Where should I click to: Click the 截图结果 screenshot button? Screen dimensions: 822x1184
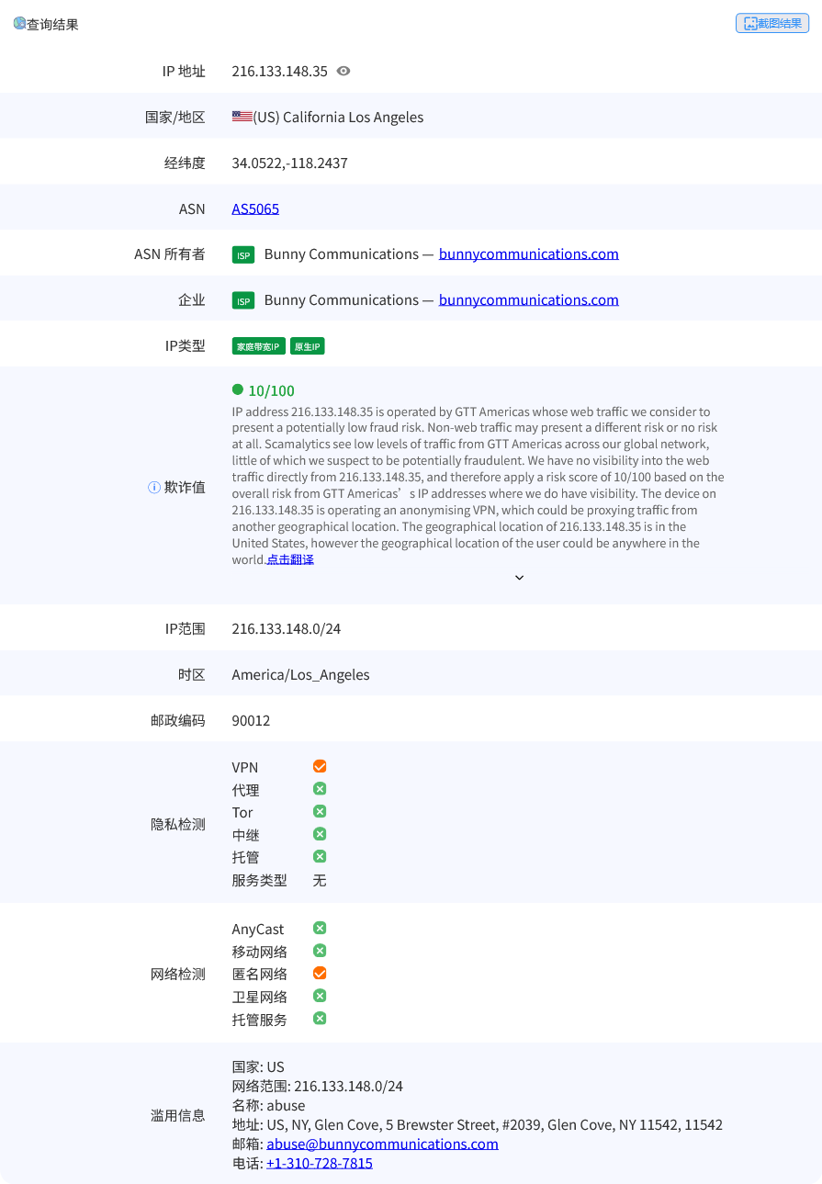[x=771, y=24]
